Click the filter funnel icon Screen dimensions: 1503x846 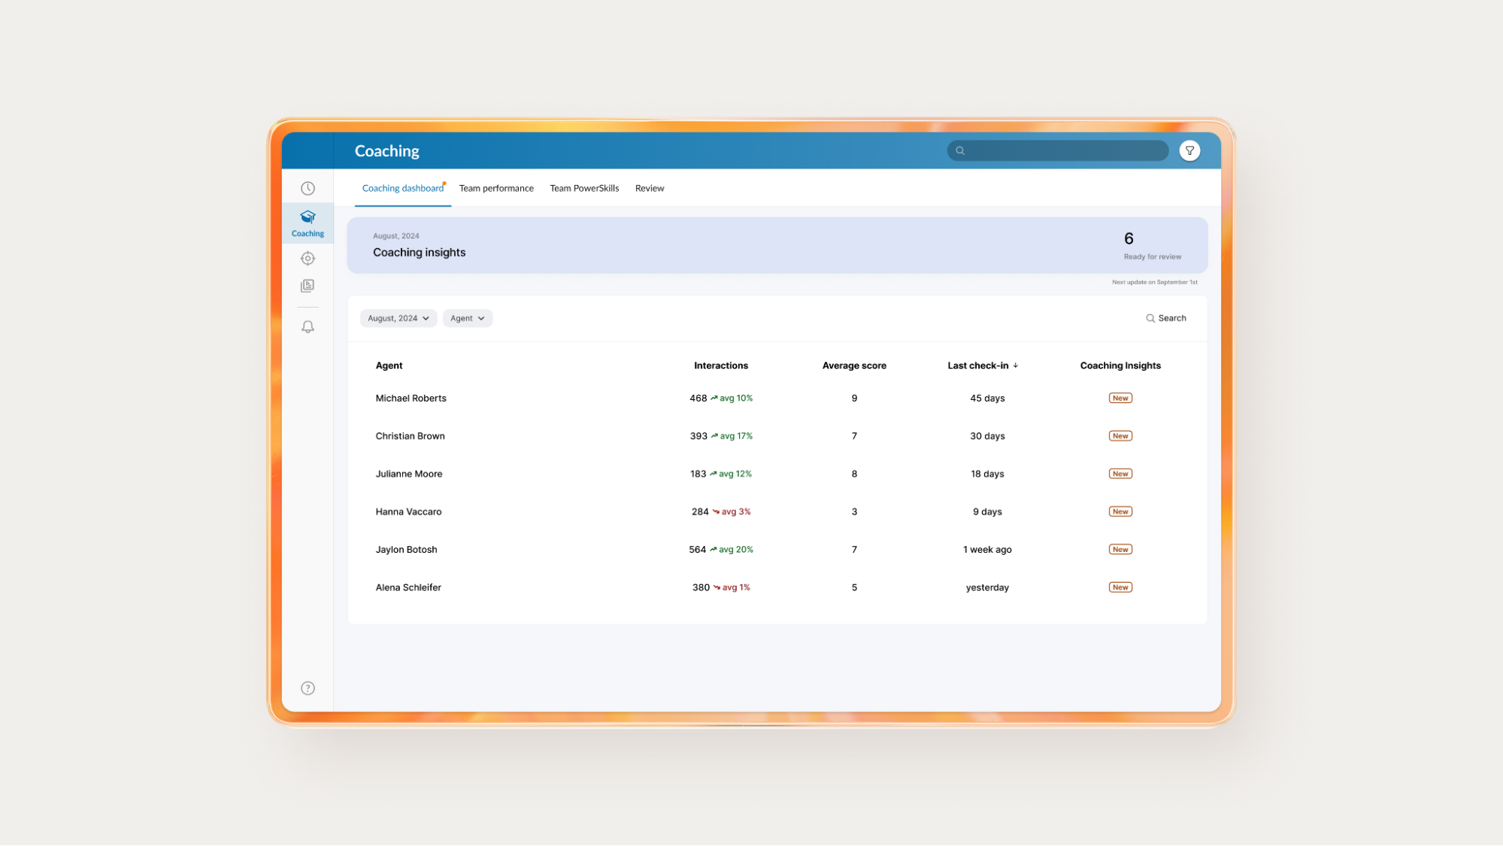(1189, 150)
